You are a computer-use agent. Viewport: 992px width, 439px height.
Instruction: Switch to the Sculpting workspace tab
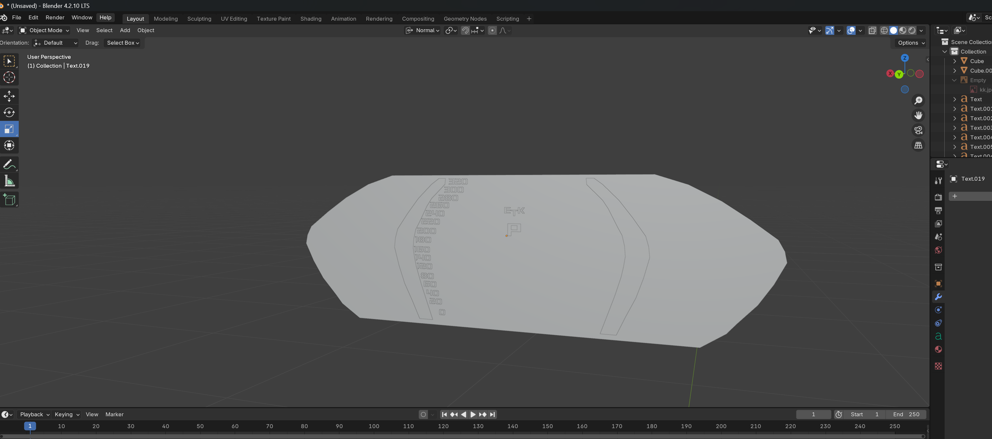(x=199, y=18)
